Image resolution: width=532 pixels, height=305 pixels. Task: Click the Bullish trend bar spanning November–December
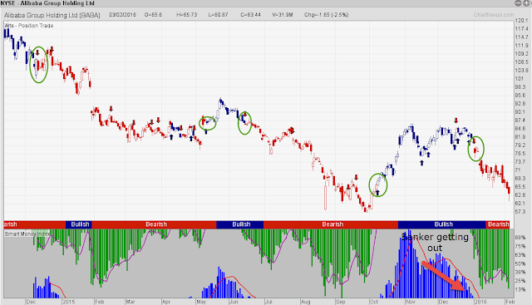441,224
